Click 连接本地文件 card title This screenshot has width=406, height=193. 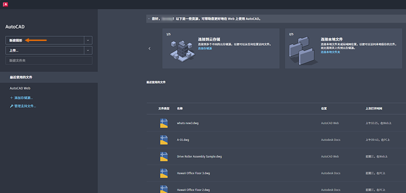tap(331, 39)
